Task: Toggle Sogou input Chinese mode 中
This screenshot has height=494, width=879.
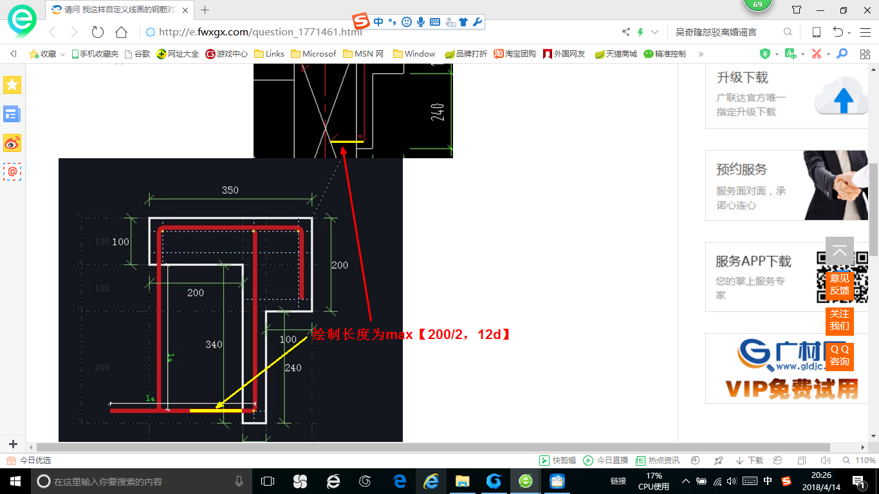Action: tap(378, 22)
